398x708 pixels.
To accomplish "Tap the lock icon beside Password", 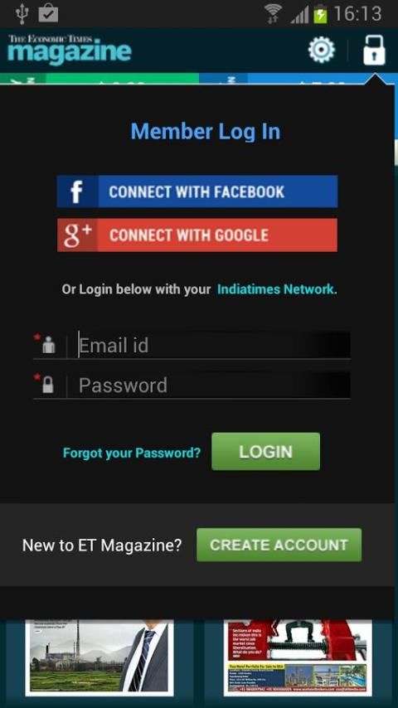I will (x=48, y=385).
